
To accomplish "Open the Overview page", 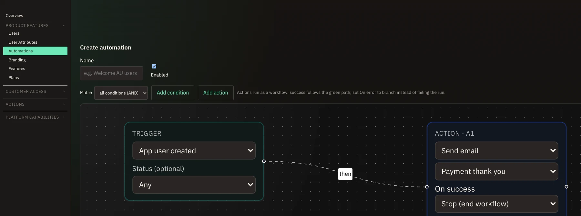I will 15,15.
